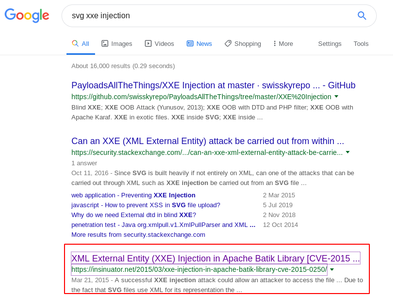Open 'Why do we need External dtd in blind XXE?'
Image resolution: width=393 pixels, height=297 pixels.
(133, 215)
